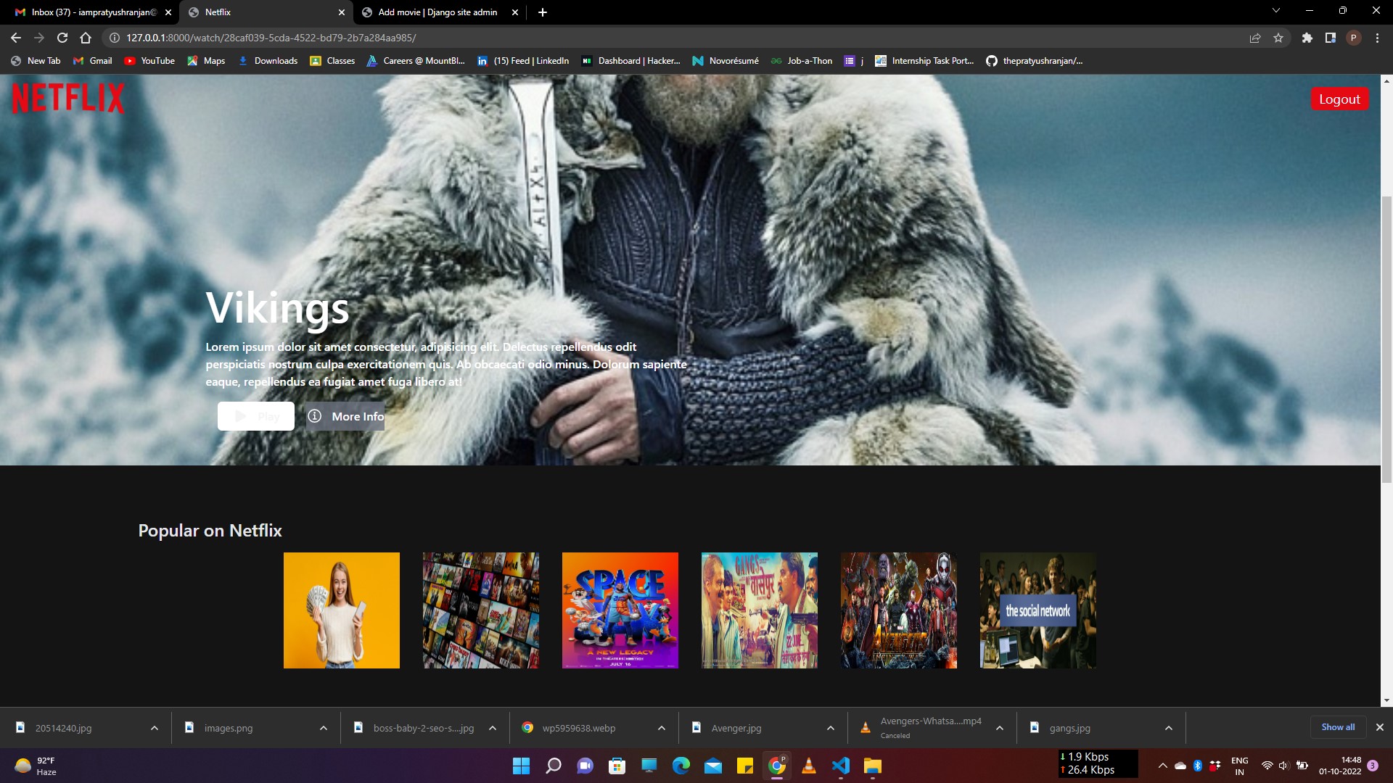Open the YouTube bookmark
1393x783 pixels.
tap(150, 61)
